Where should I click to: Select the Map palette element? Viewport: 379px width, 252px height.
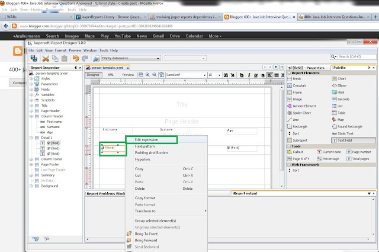338,120
